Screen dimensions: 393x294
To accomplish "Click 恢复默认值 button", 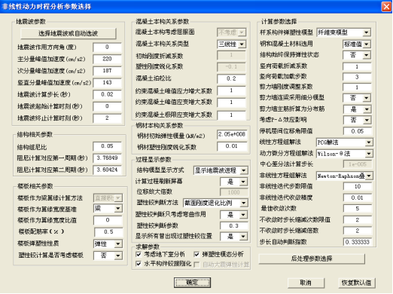I will (x=356, y=283).
